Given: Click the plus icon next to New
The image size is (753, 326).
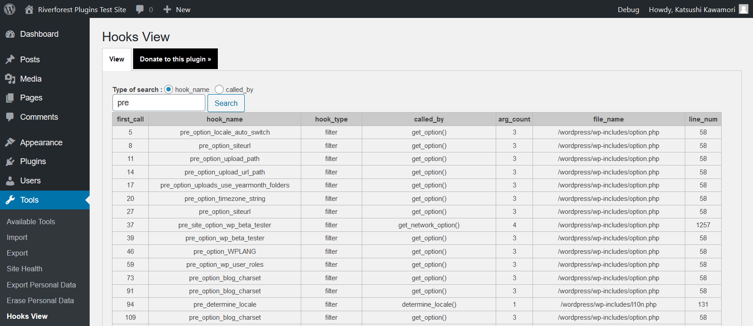Looking at the screenshot, I should [x=167, y=9].
